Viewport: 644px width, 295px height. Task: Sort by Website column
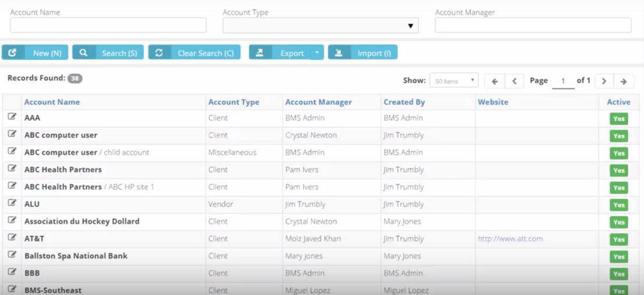point(493,102)
